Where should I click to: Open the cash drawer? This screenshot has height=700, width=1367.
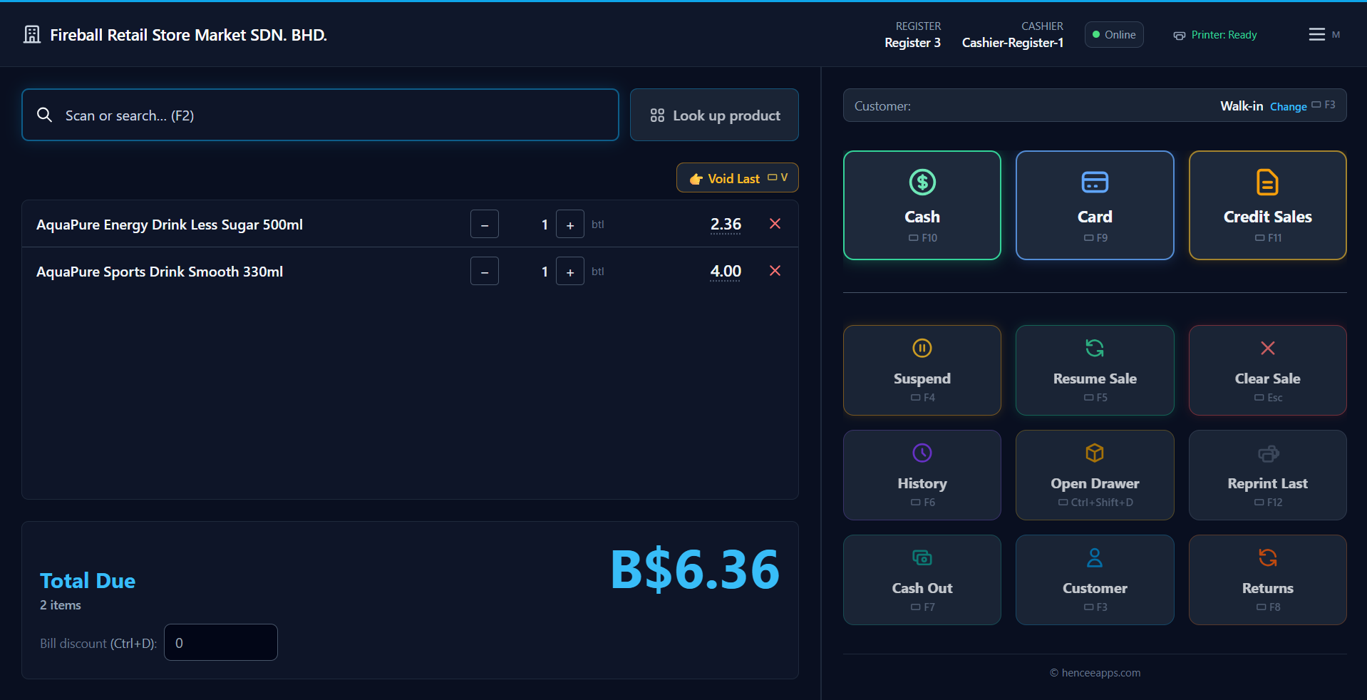click(1095, 475)
